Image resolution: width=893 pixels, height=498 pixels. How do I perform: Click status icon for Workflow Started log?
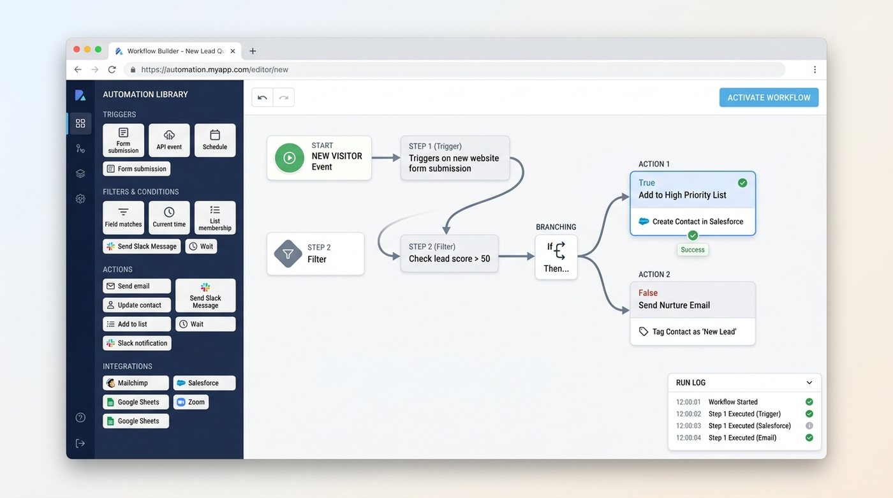tap(809, 402)
